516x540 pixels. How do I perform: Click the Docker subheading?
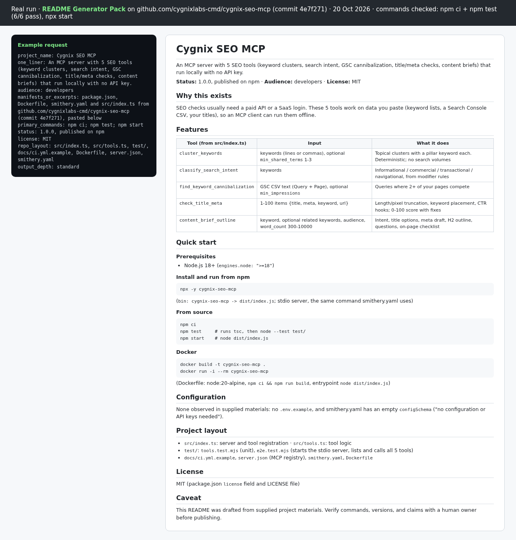pos(186,352)
